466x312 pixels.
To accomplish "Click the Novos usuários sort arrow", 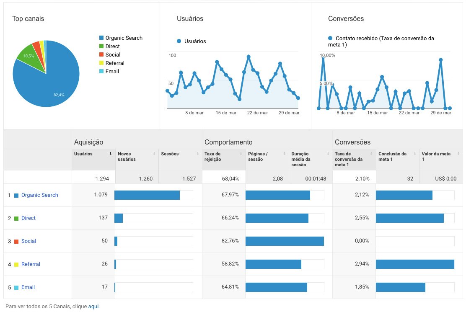I will [154, 154].
